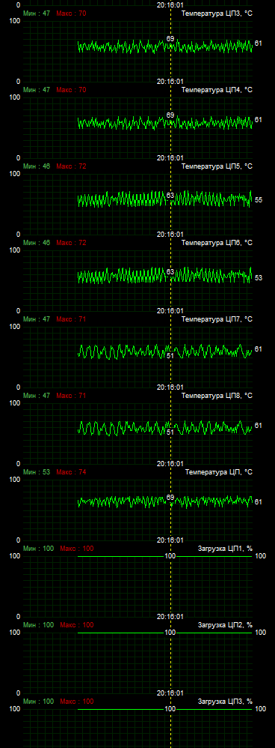Select Макс : 100 of Загрузка ЦП1
This screenshot has width=275, height=748.
(x=77, y=549)
